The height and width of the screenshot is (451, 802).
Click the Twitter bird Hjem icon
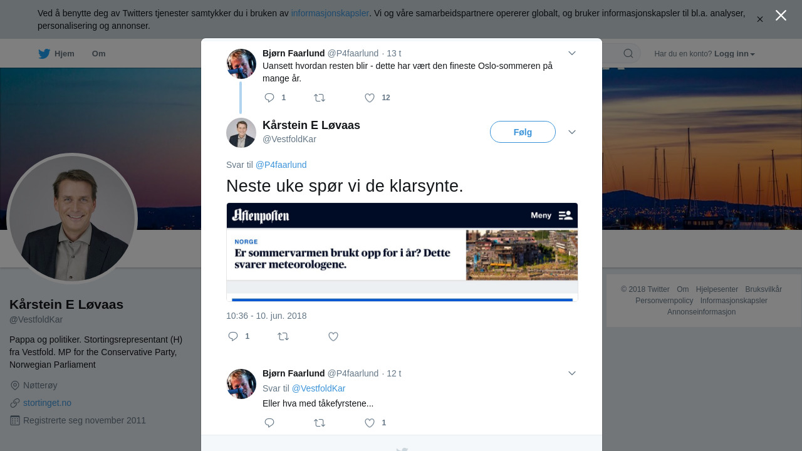44,54
